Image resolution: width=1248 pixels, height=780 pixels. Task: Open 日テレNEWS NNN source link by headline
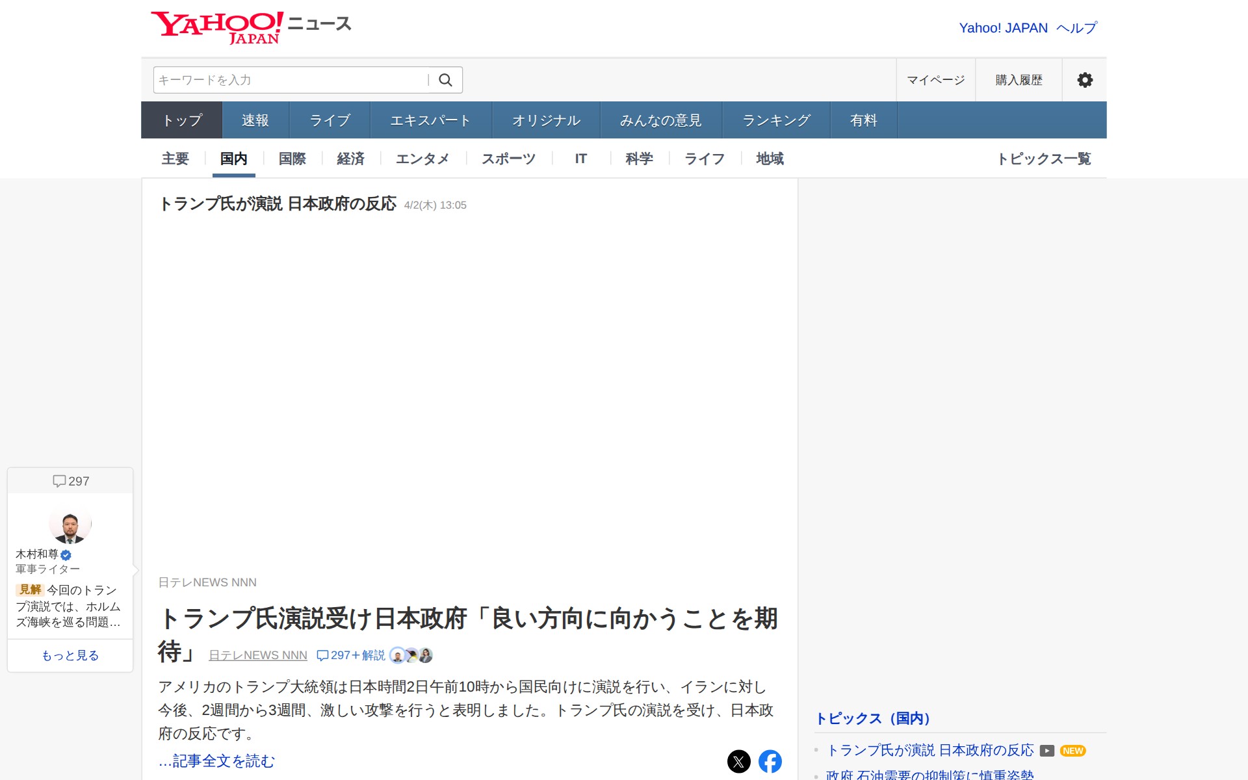(257, 655)
